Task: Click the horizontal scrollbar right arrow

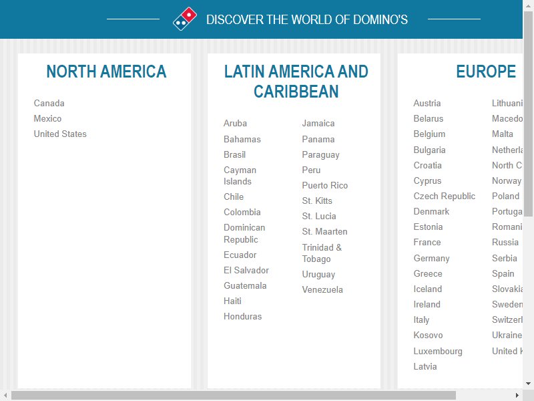Action: 517,395
